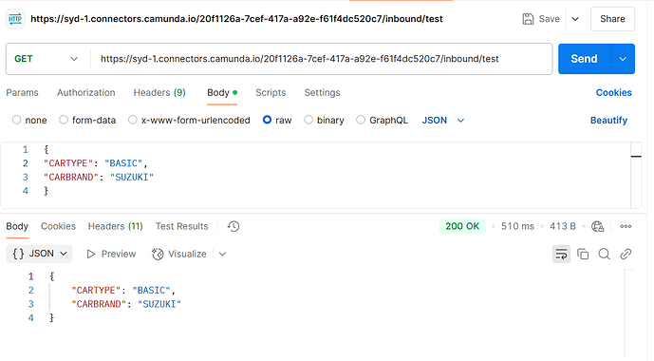
Task: Click response line "CARTYPE": "BASIC"
Action: click(x=123, y=290)
